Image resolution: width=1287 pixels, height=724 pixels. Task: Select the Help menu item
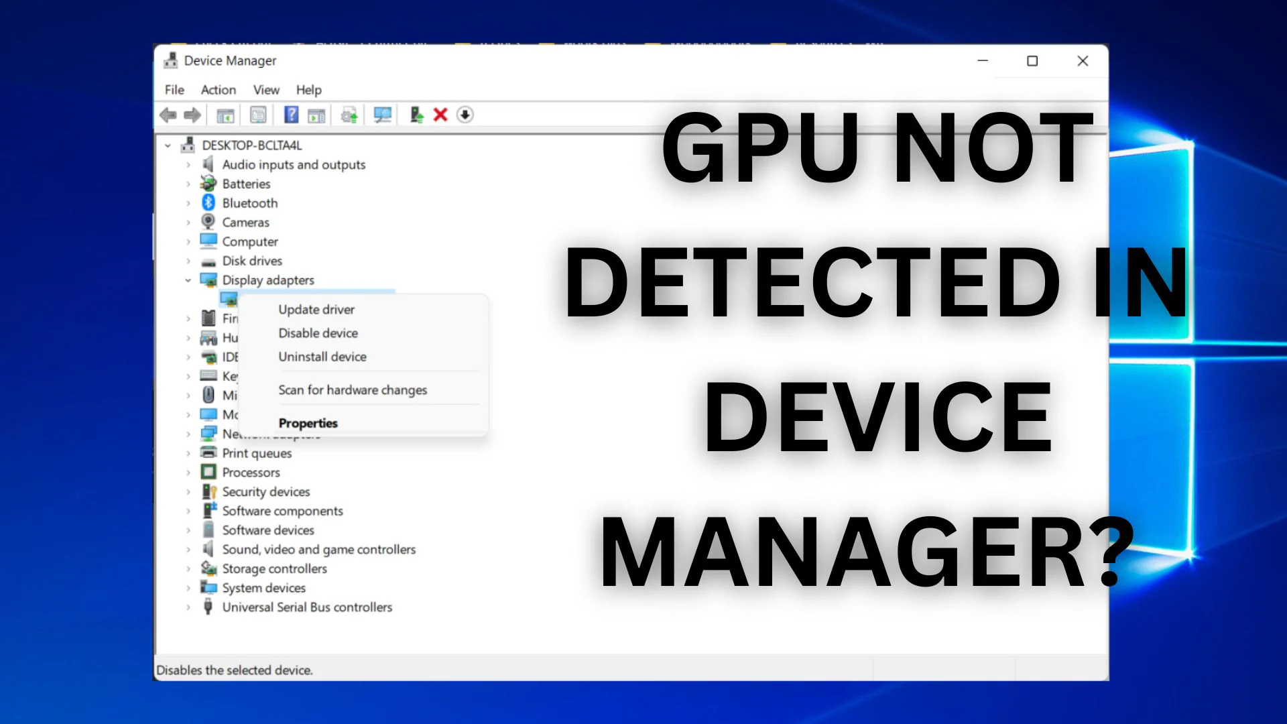point(308,89)
